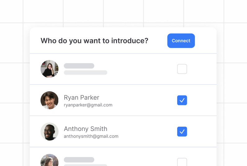The width and height of the screenshot is (247, 166).
Task: Click Anthony Smith's profile avatar
Action: tap(49, 132)
